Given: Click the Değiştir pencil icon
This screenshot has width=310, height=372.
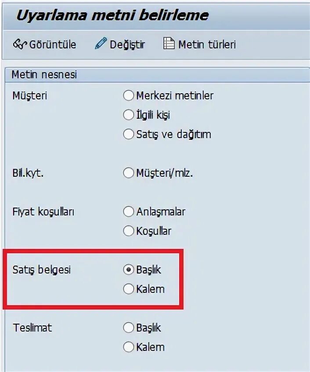Looking at the screenshot, I should [101, 44].
